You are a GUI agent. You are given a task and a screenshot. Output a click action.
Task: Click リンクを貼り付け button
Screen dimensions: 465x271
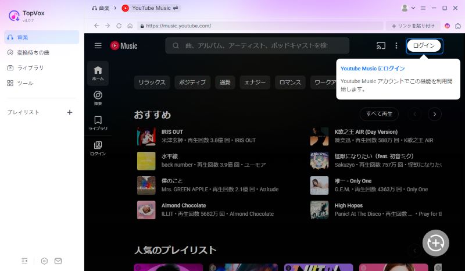pos(413,26)
